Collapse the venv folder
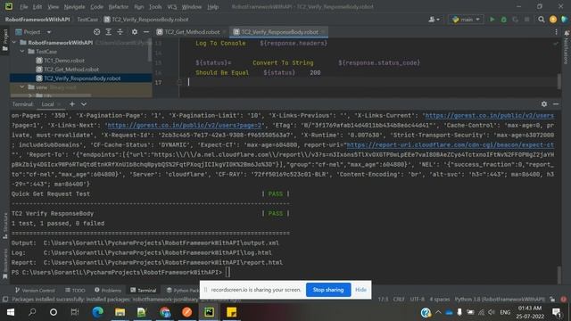The width and height of the screenshot is (571, 321). [x=22, y=87]
